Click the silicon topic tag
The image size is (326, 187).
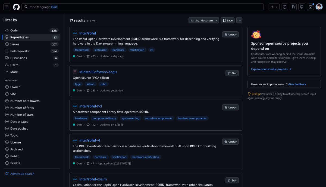tap(91, 84)
